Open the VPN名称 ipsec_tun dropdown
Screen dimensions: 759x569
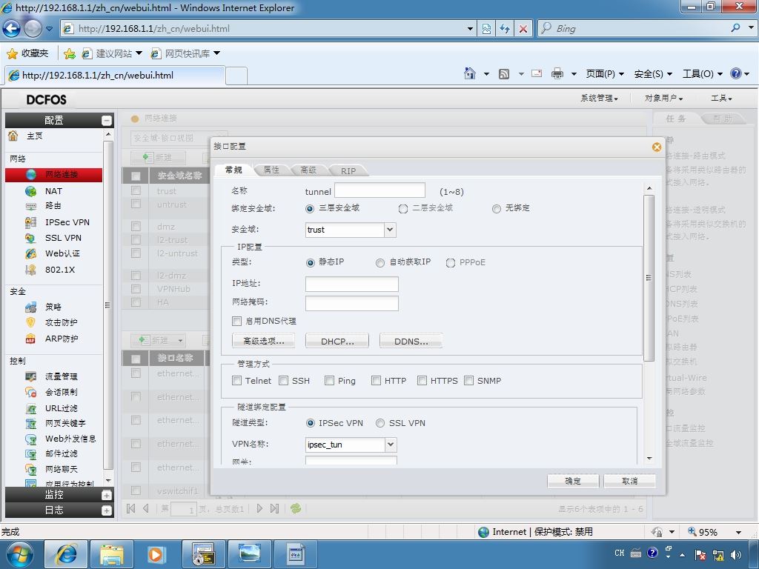[390, 445]
